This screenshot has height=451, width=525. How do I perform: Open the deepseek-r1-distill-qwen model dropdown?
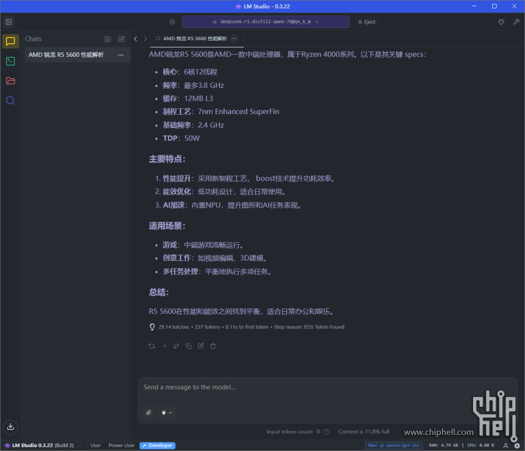tap(266, 22)
